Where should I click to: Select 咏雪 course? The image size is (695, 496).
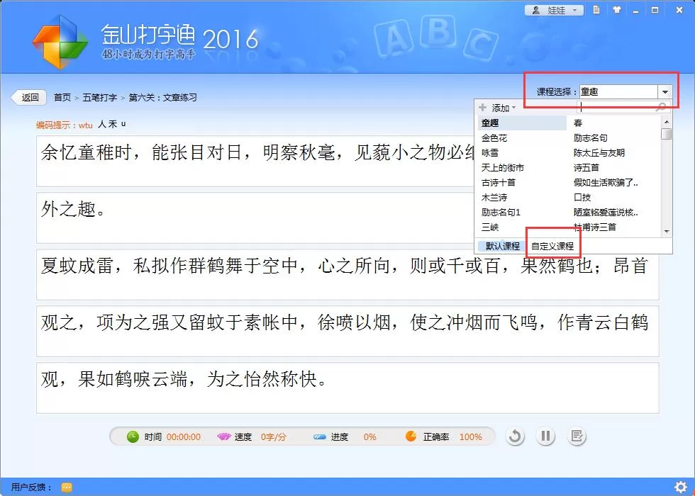tap(490, 153)
